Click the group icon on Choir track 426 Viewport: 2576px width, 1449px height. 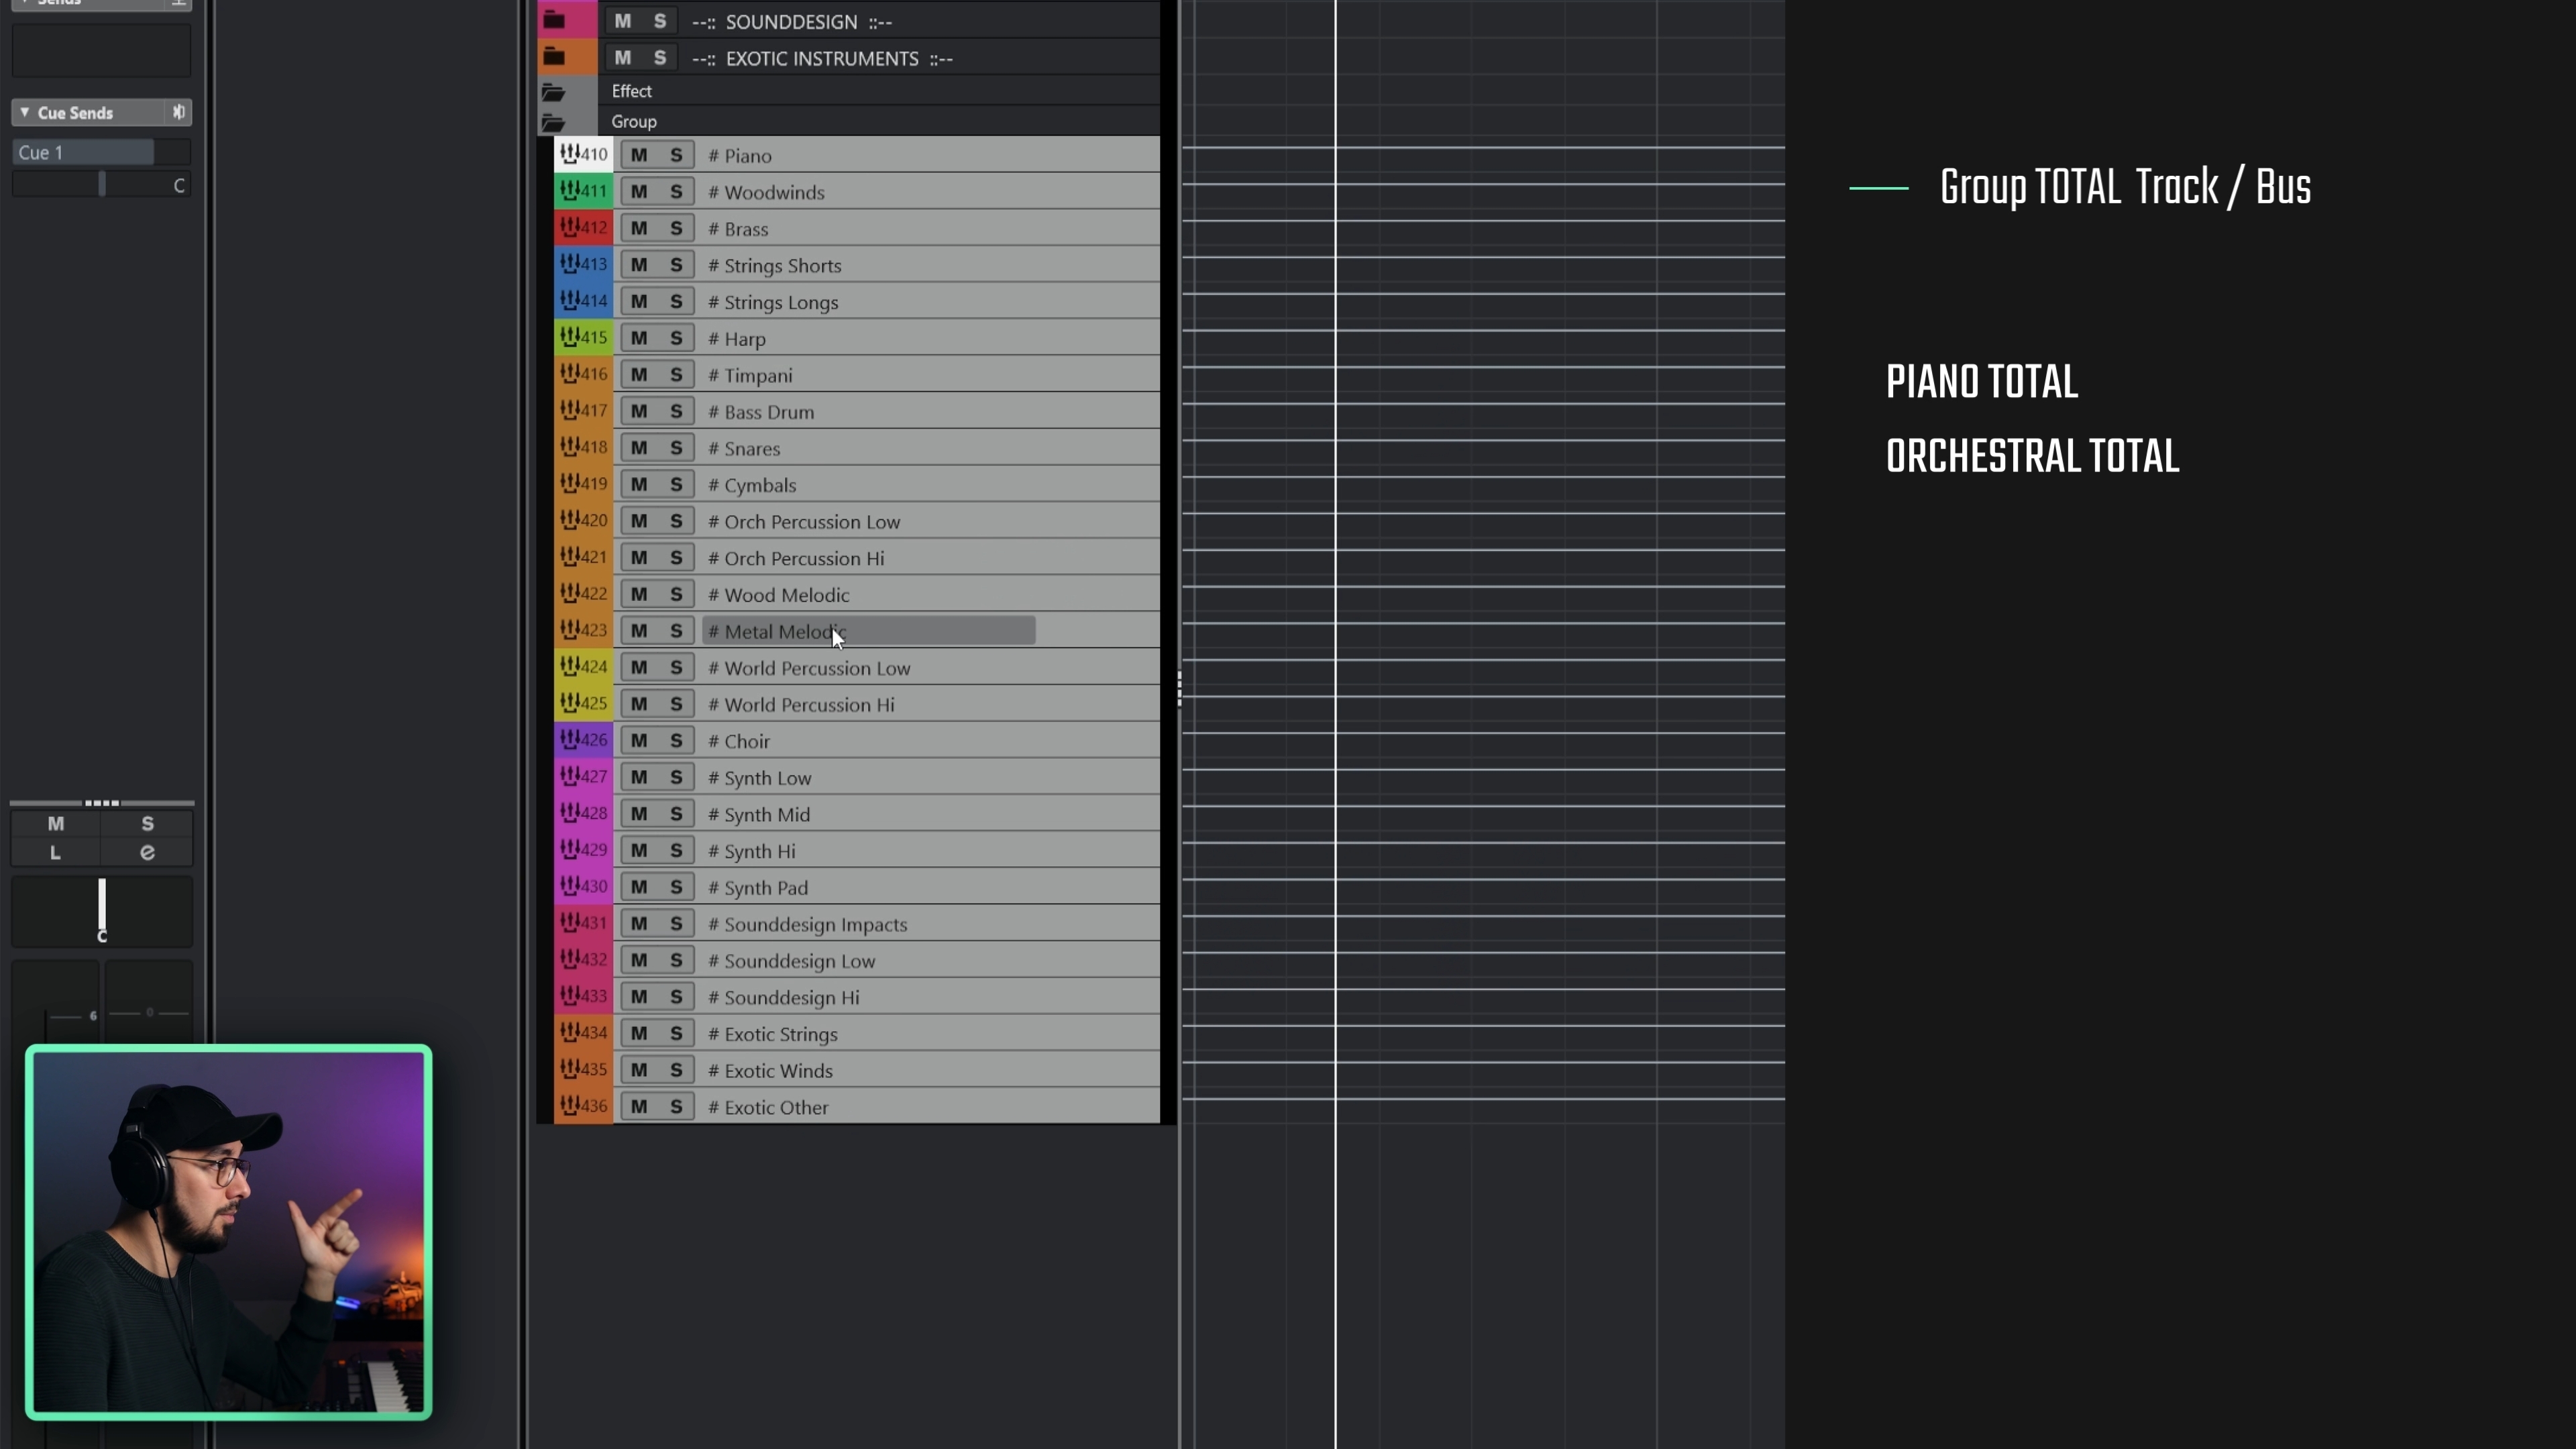pos(570,740)
